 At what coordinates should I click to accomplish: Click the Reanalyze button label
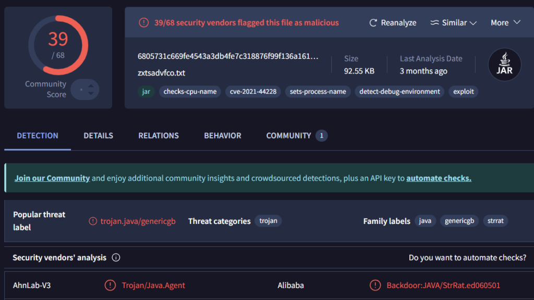398,22
